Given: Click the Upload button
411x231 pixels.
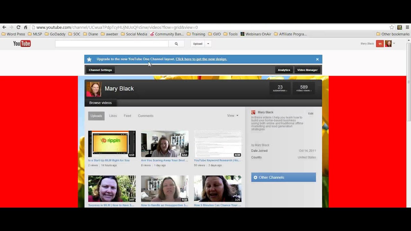Looking at the screenshot, I should (x=198, y=44).
